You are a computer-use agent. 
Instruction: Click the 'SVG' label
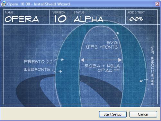click(112, 43)
